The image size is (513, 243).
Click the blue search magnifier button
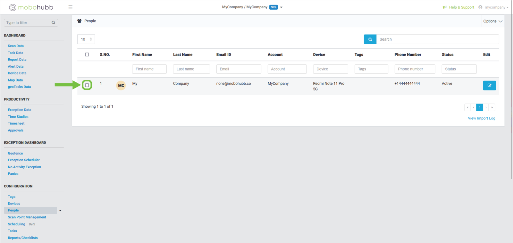coord(370,39)
